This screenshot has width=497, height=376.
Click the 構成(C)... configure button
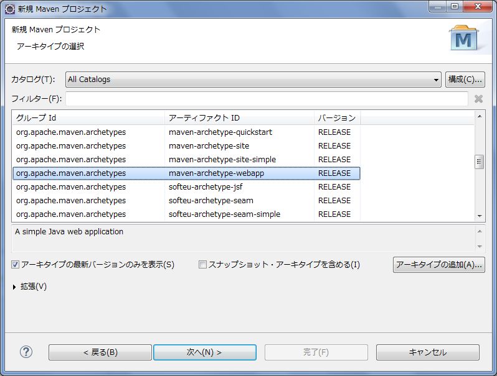[465, 80]
